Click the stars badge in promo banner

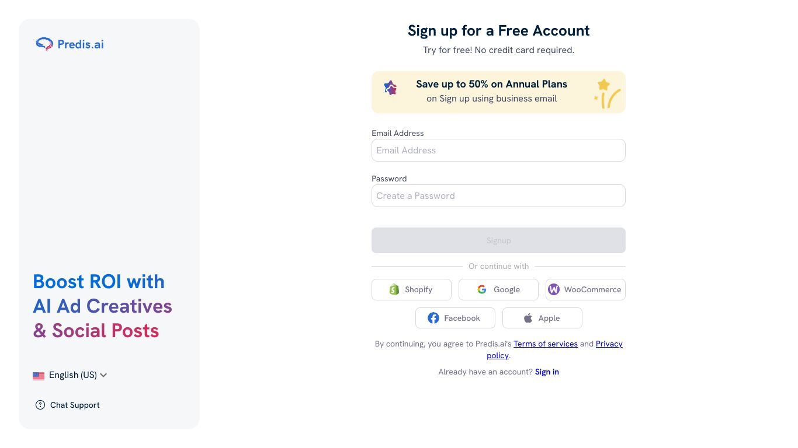tap(390, 87)
